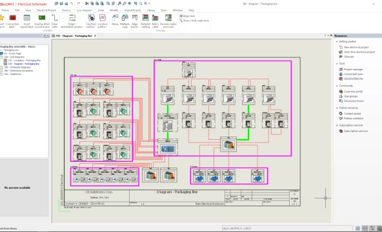Screen dimensions: 382x232
Task: Open the Import/Export ribbon tab
Action: click(132, 10)
